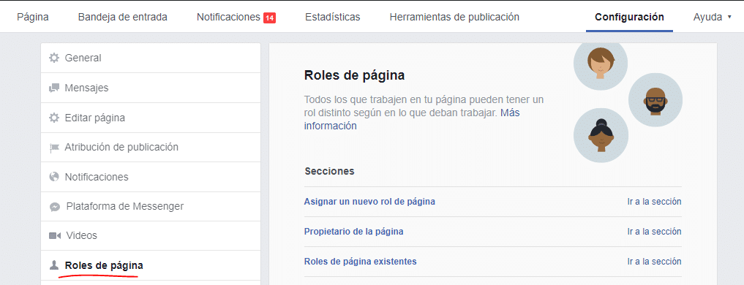Image resolution: width=744 pixels, height=285 pixels.
Task: Click the bearded man with glasses avatar
Action: (x=655, y=100)
